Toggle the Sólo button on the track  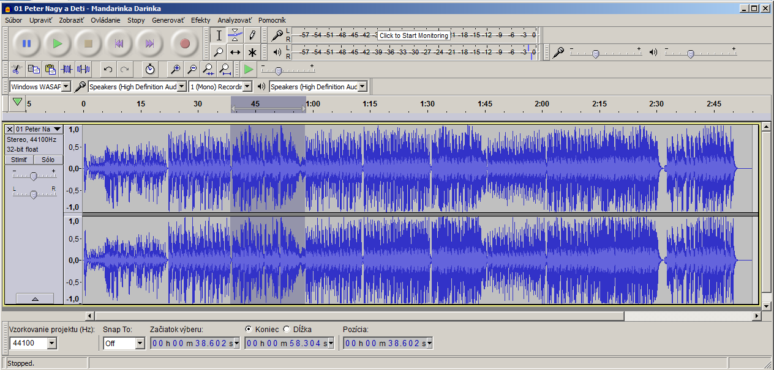(48, 160)
